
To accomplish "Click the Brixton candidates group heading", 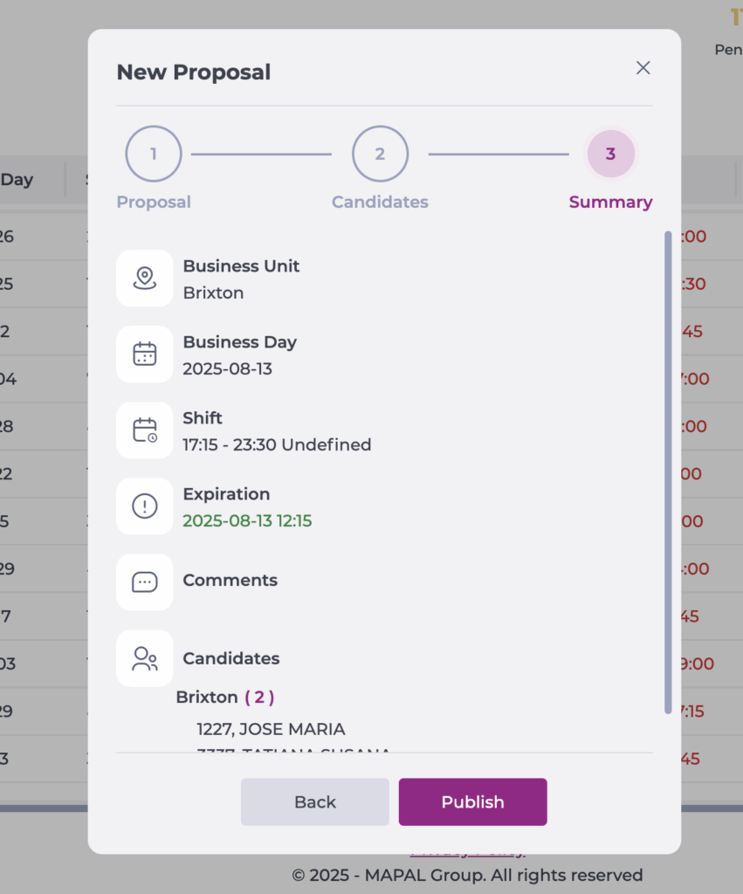I will (x=207, y=698).
